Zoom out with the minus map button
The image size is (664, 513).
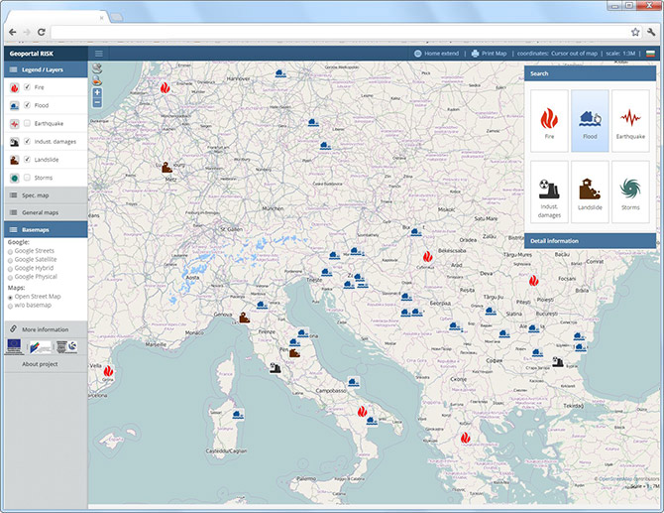(x=97, y=102)
